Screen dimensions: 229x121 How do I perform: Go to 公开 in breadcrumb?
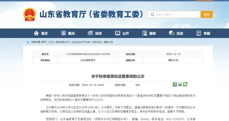pos(51,42)
